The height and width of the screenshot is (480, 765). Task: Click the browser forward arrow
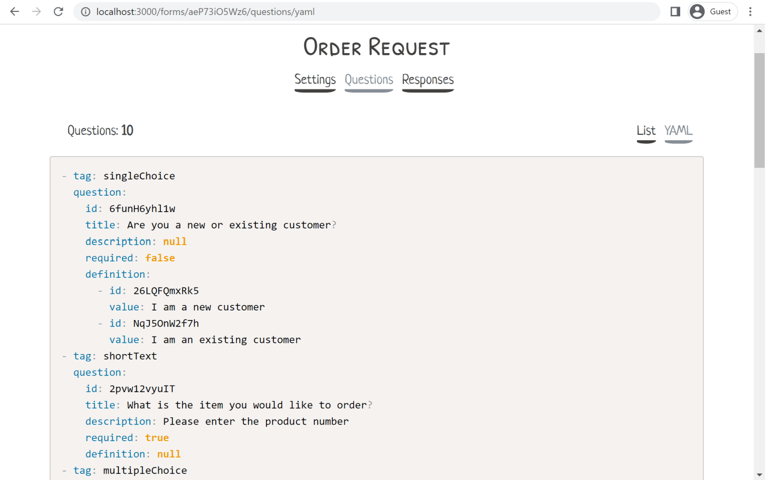[36, 11]
